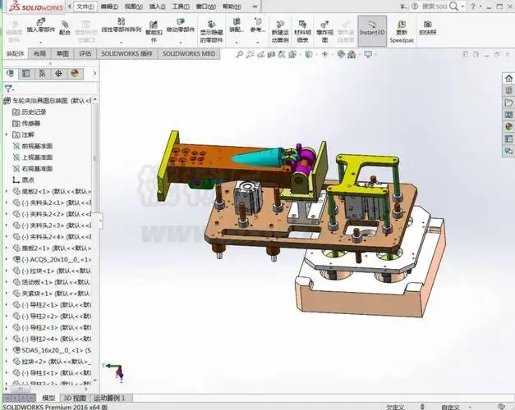
Task: Open the 窗口(W) menu
Action: (x=205, y=7)
